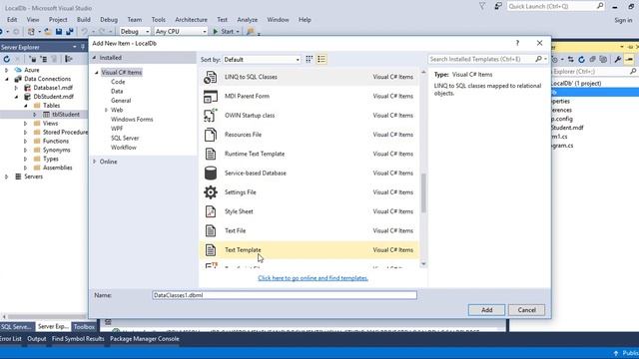Collapse the DbStudent.mdf connection node
Image resolution: width=639 pixels, height=359 pixels.
coord(16,97)
